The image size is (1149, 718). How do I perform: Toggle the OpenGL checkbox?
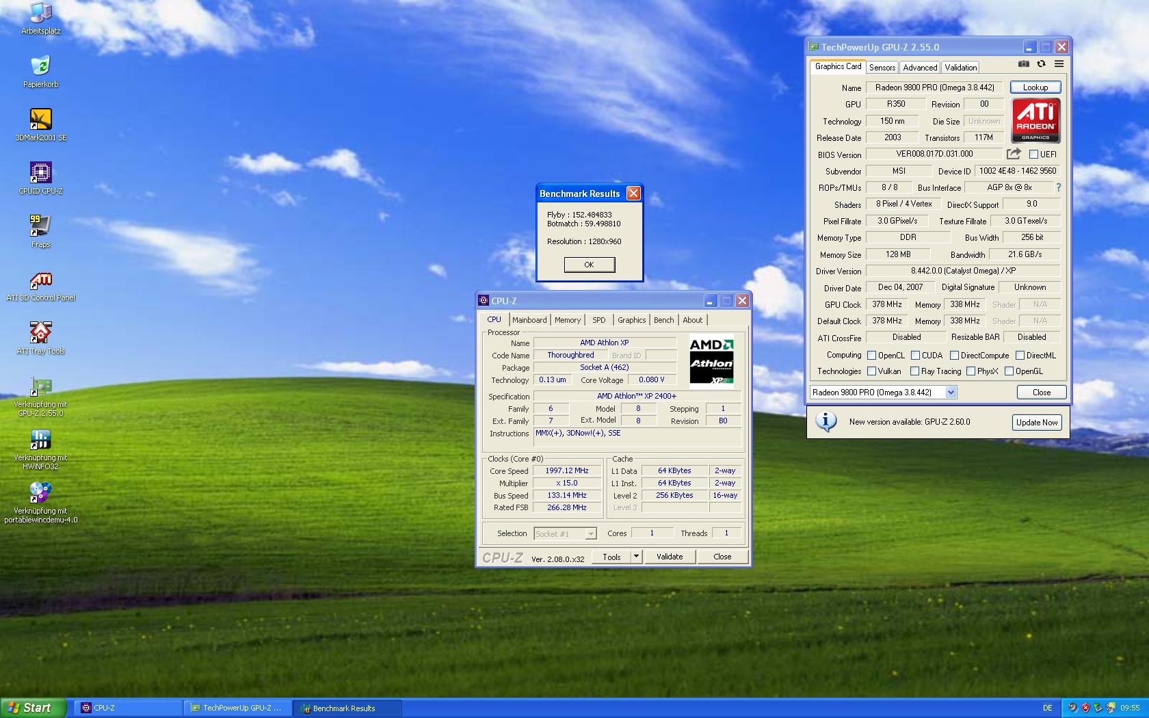click(x=1009, y=371)
